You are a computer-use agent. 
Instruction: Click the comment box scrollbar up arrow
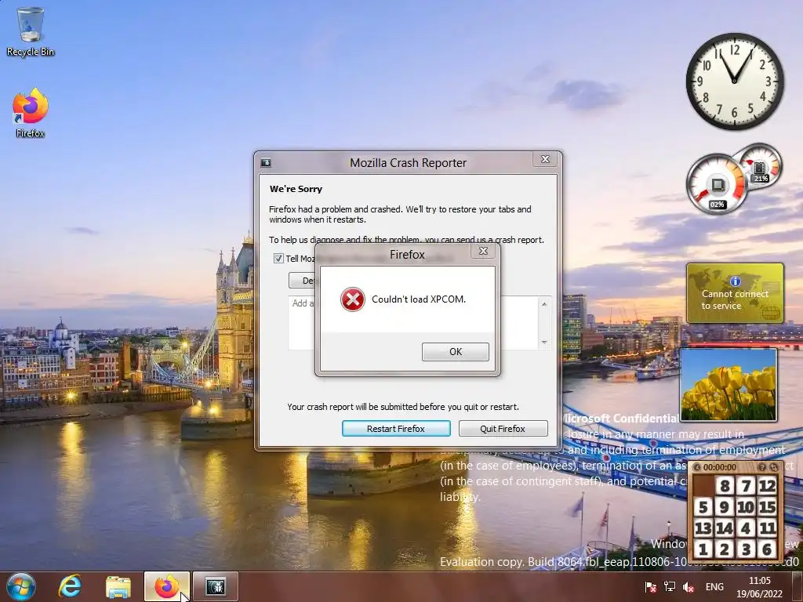point(544,304)
